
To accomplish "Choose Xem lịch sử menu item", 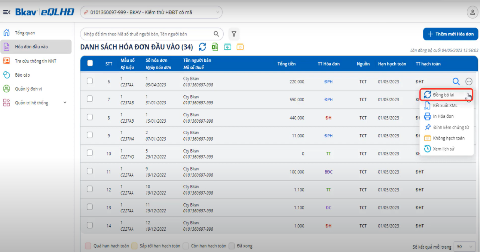I will (x=447, y=149).
